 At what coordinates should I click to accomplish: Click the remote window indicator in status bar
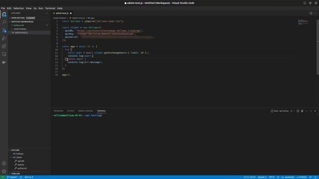3,177
